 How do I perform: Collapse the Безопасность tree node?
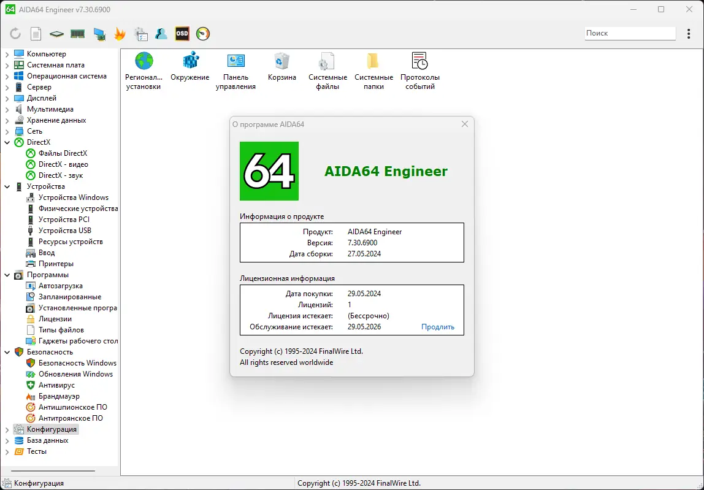pos(7,352)
